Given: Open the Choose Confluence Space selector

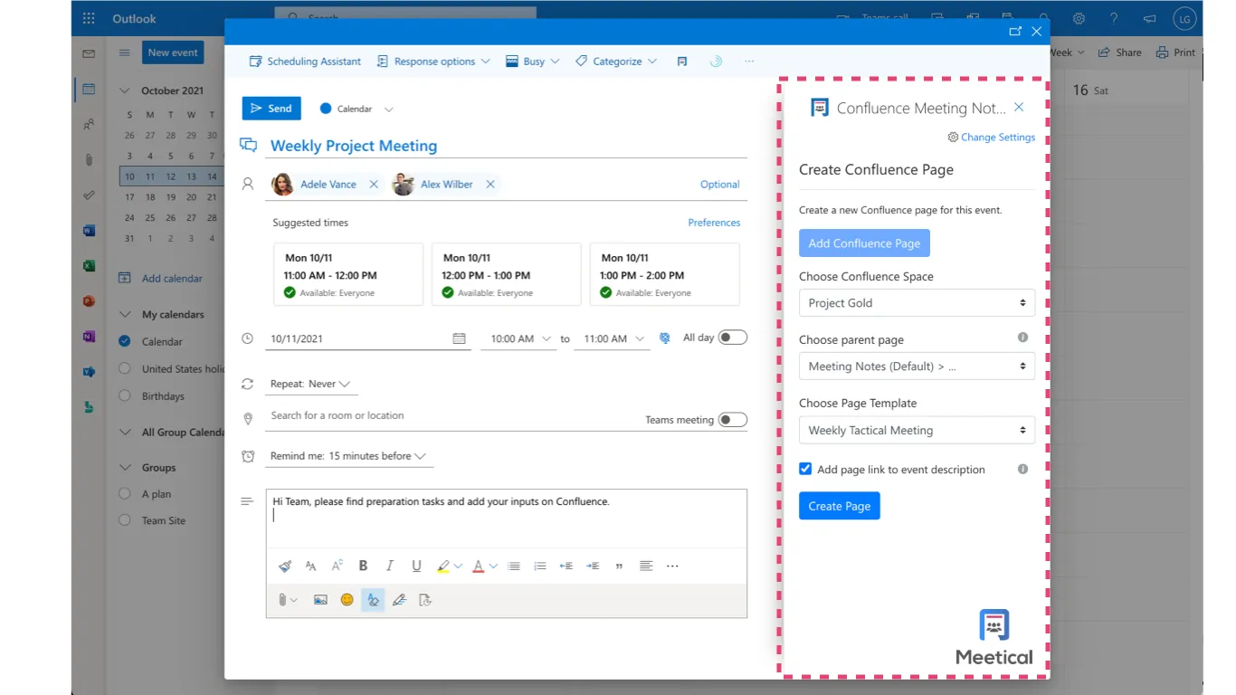Looking at the screenshot, I should 916,302.
